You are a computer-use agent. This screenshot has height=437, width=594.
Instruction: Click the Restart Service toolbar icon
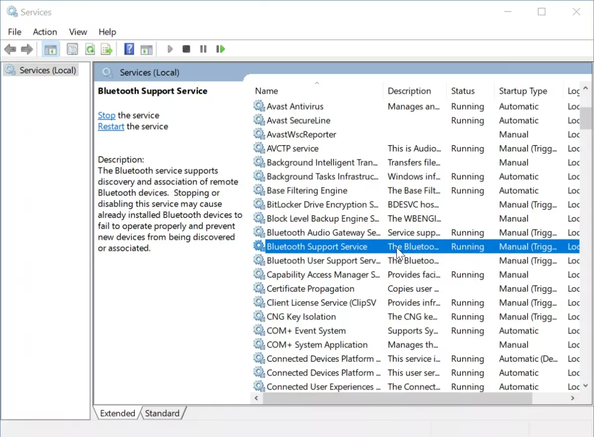pyautogui.click(x=220, y=49)
